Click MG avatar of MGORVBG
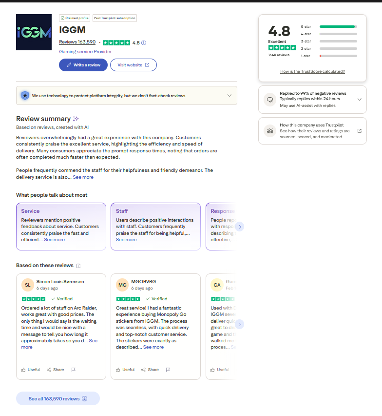Viewport: 382px width, 416px height. click(x=122, y=285)
